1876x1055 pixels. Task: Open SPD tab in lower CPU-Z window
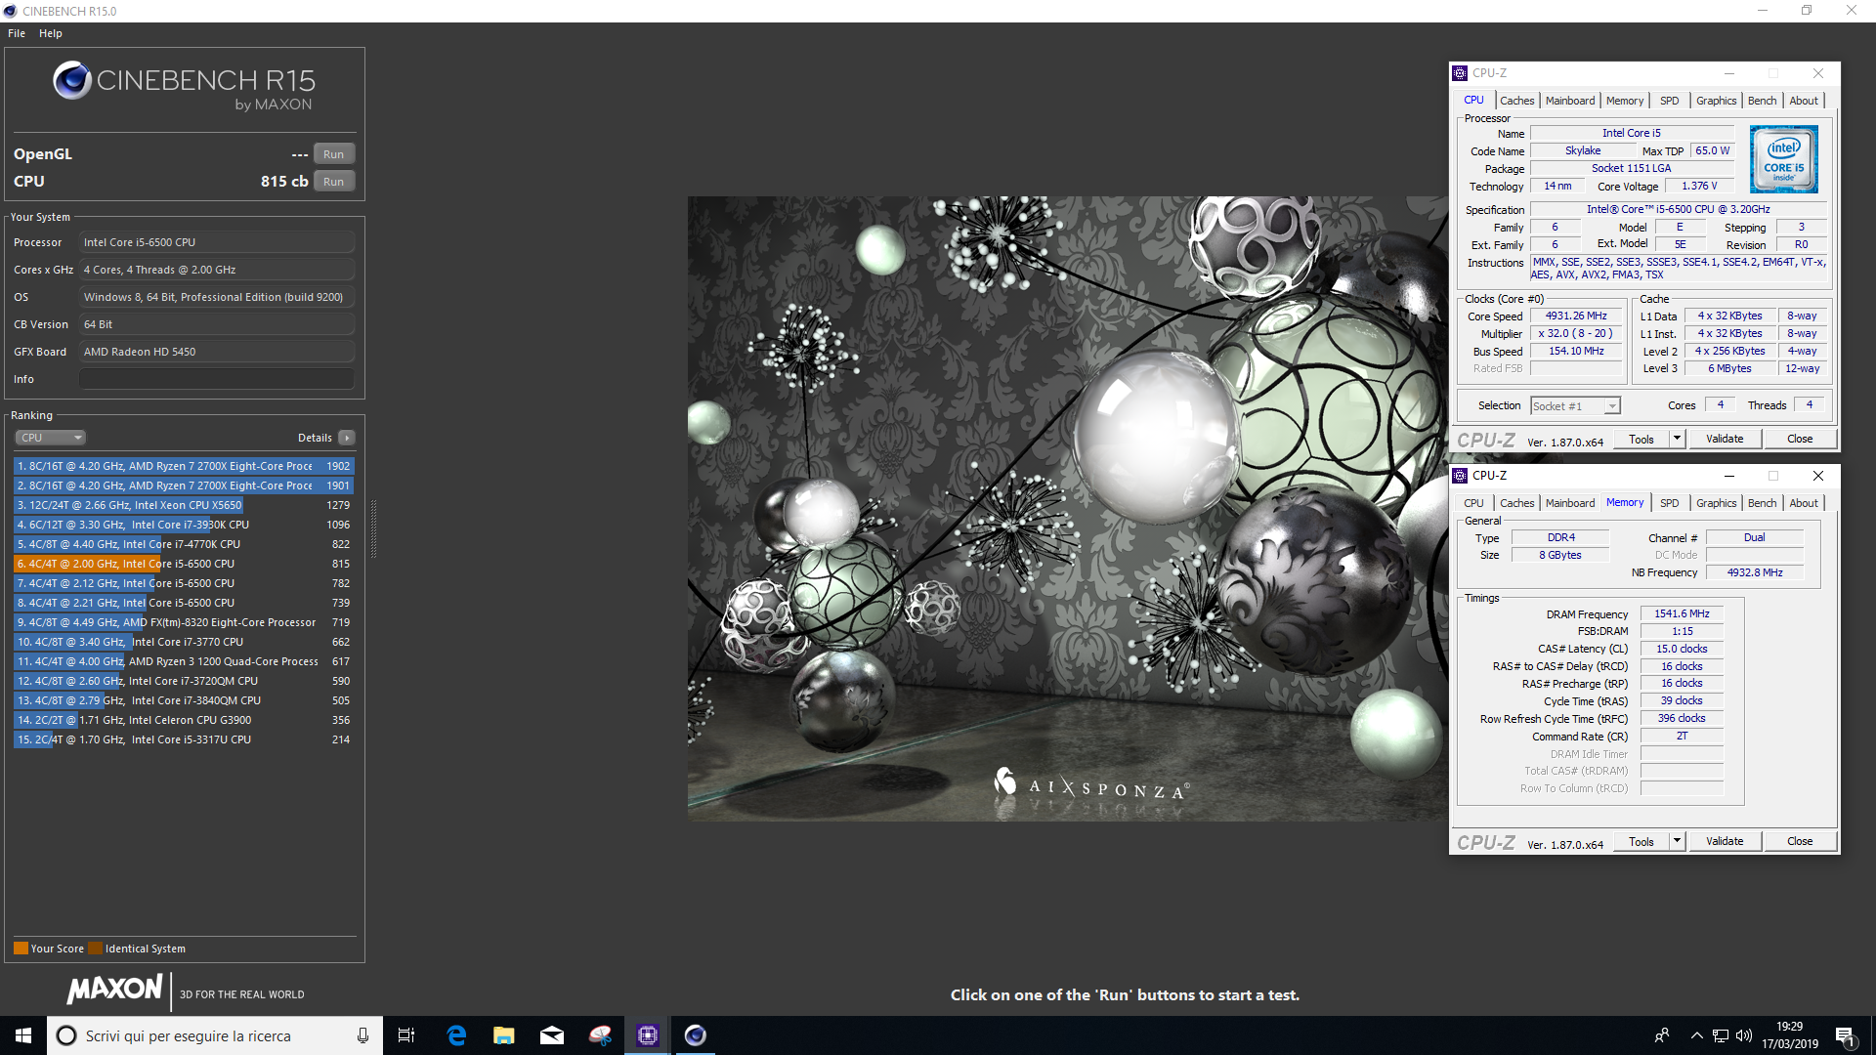pos(1669,503)
